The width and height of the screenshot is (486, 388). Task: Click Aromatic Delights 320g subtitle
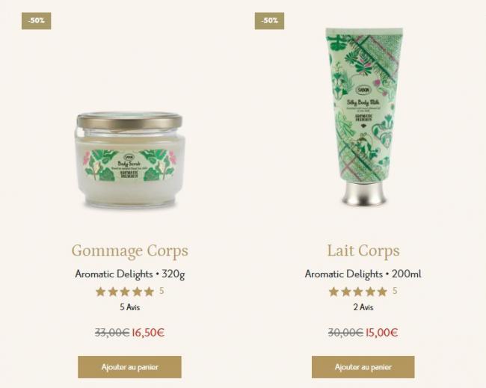pyautogui.click(x=130, y=274)
